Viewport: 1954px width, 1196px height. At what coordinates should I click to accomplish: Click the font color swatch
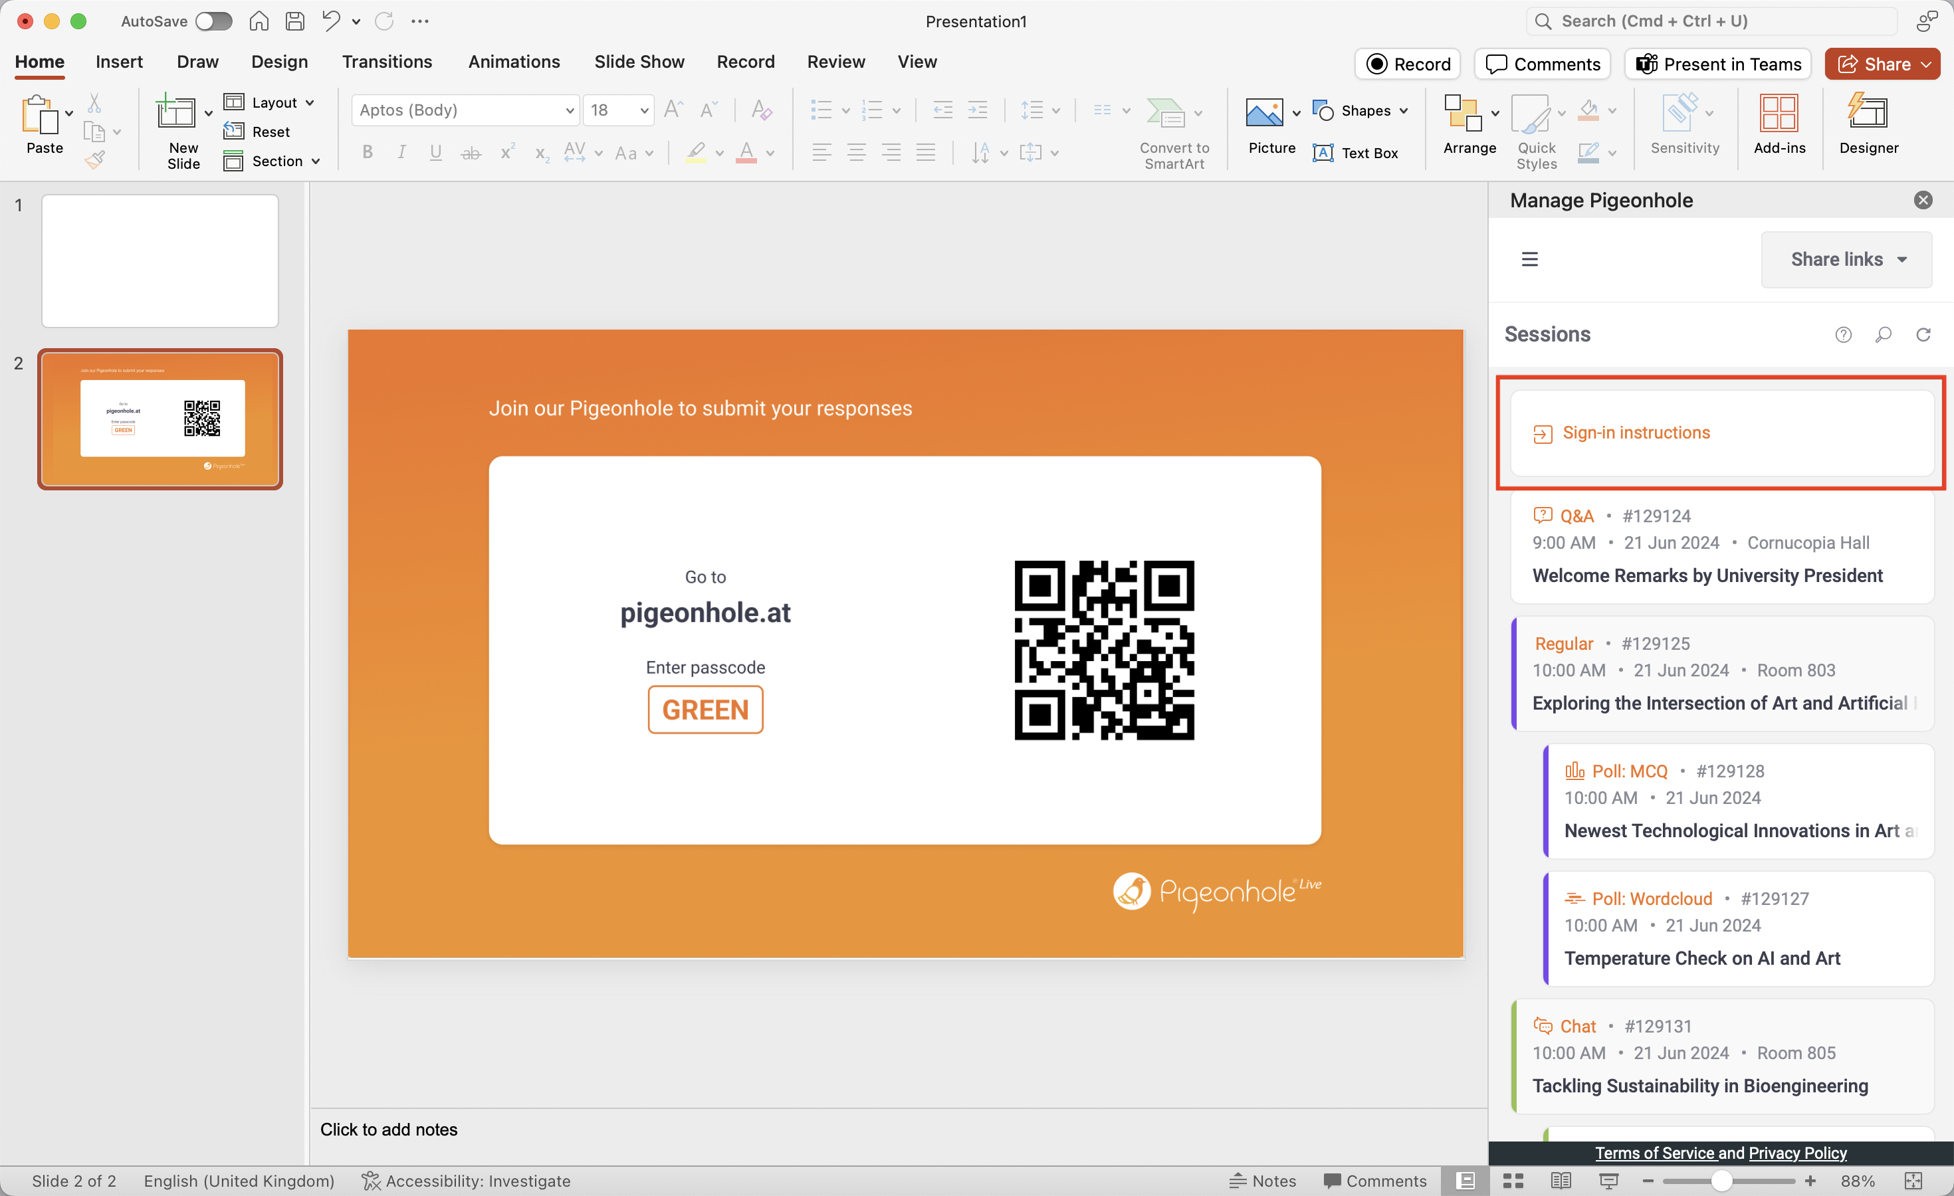pos(746,152)
